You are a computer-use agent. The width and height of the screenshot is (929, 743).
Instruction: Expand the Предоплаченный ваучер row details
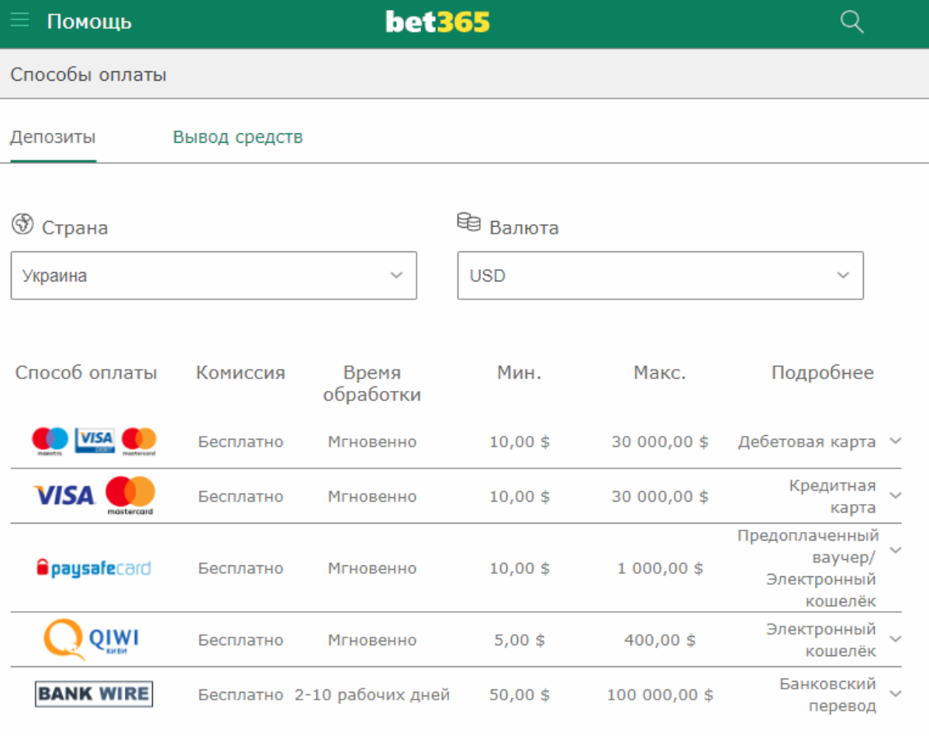[896, 550]
